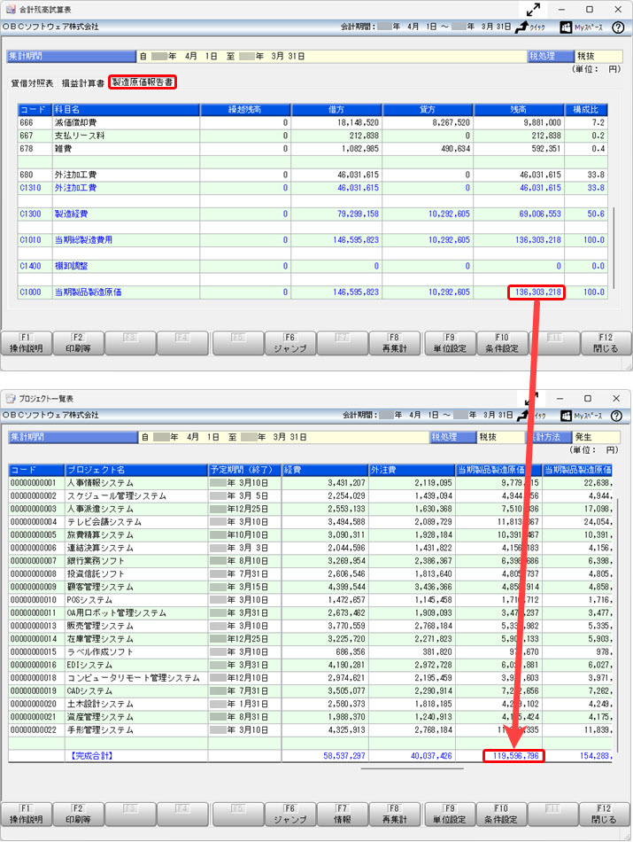Click プロジェクト名 column header

point(136,470)
